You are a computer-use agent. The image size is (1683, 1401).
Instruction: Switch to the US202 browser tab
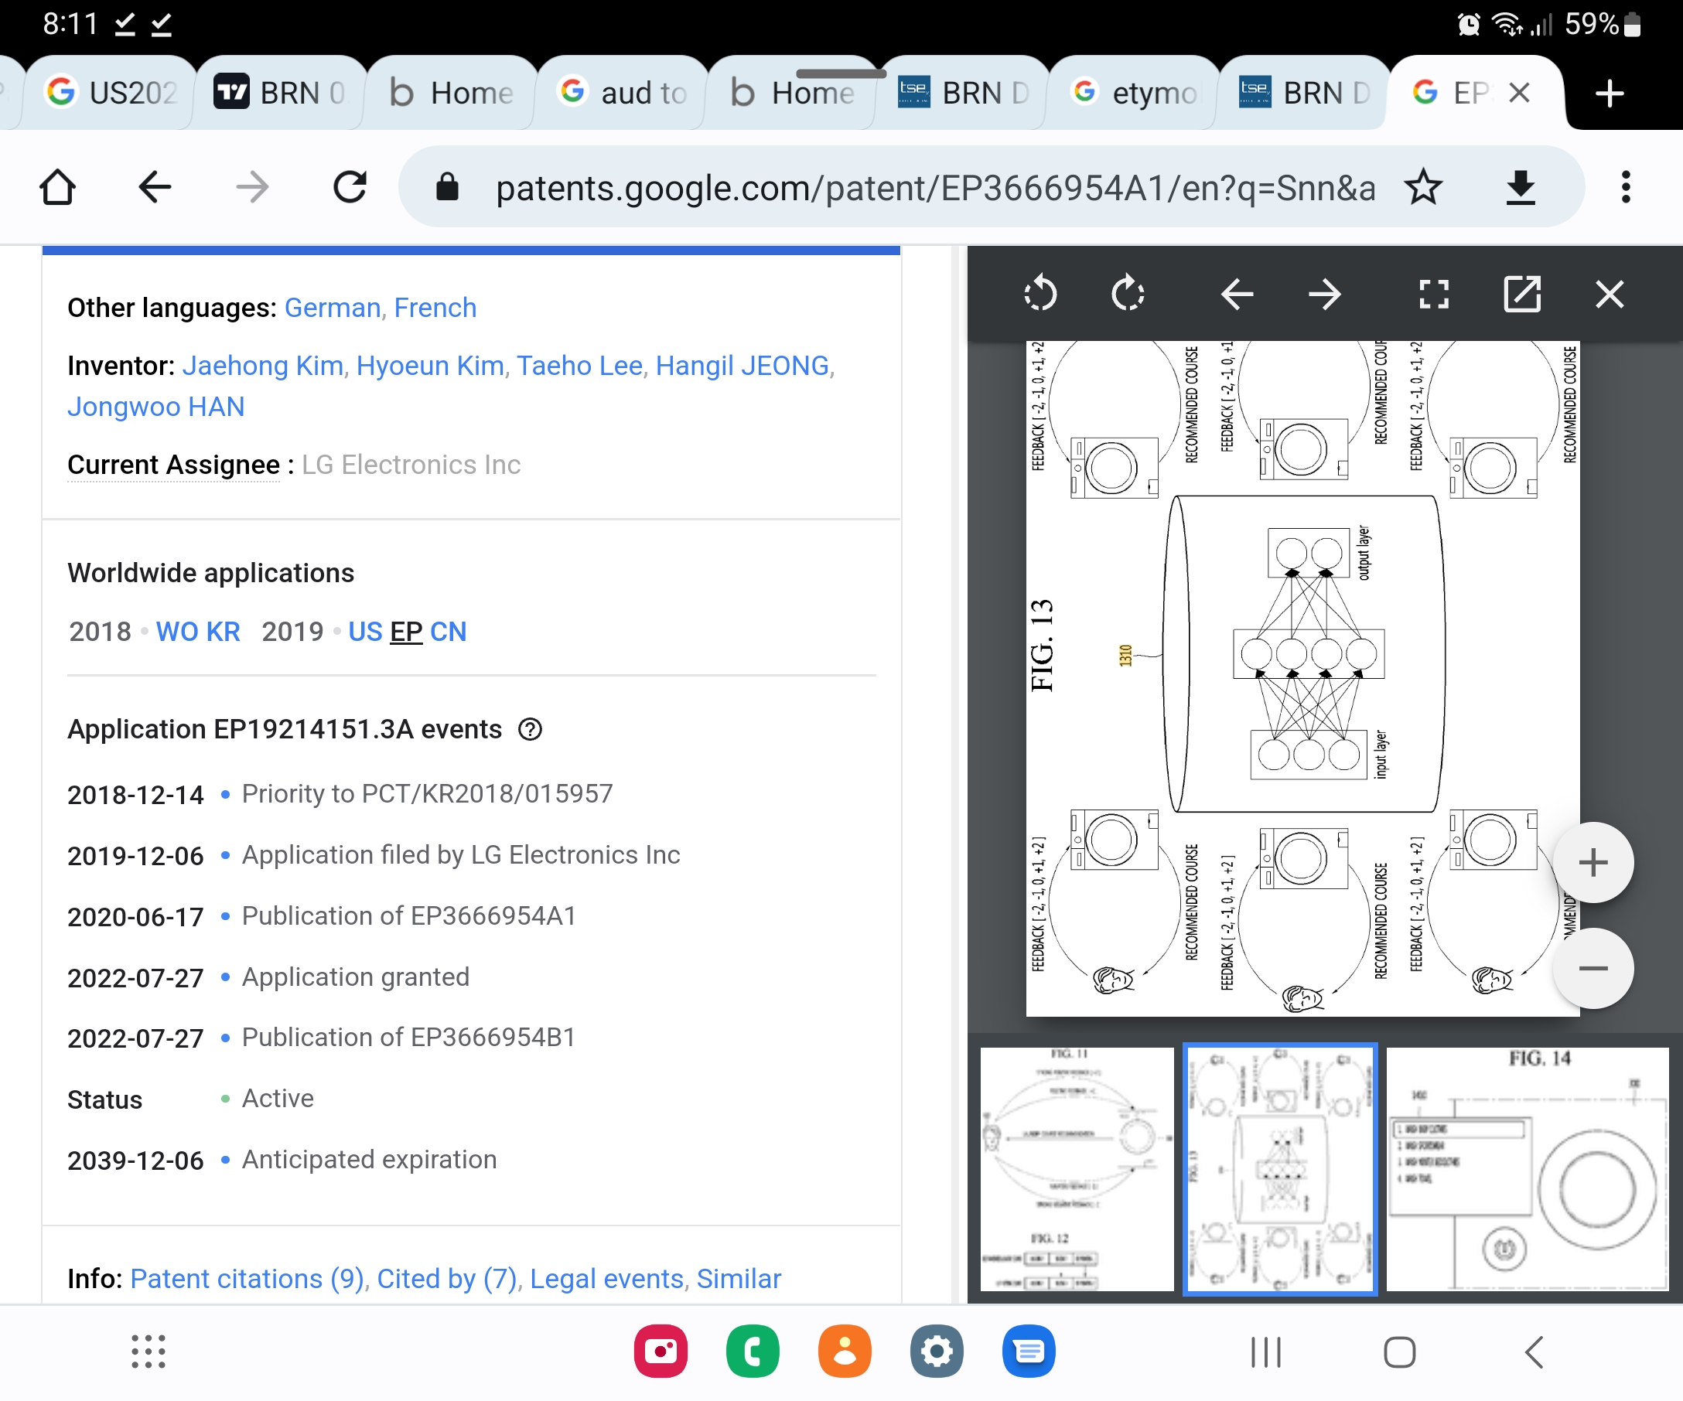(112, 93)
